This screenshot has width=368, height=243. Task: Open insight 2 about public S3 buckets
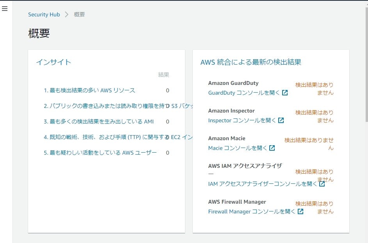(x=118, y=106)
